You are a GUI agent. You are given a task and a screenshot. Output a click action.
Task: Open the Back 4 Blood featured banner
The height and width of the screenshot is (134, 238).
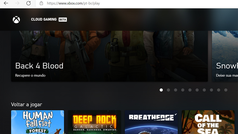coord(109,56)
